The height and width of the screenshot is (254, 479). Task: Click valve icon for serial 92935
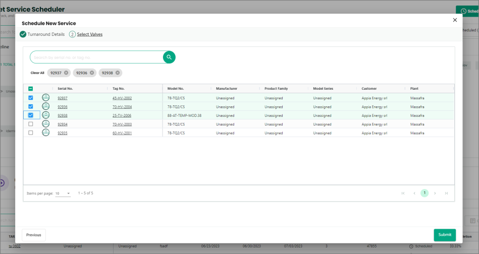(45, 133)
